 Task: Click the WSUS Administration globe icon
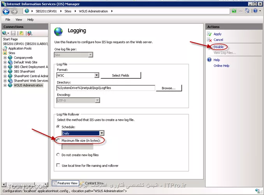(x=10, y=85)
